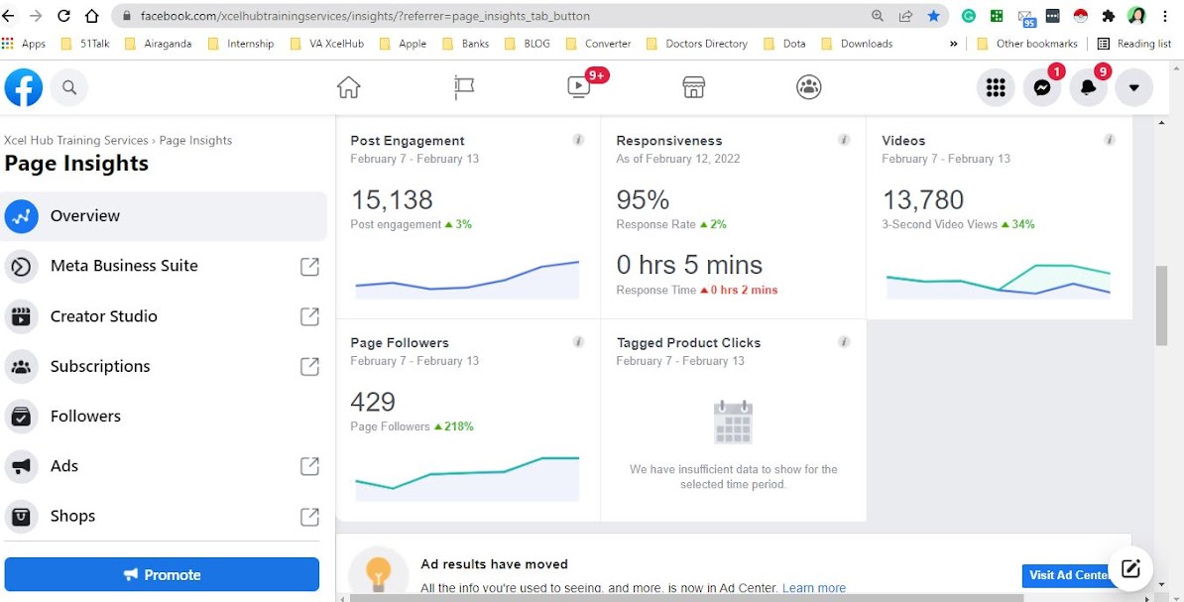The height and width of the screenshot is (602, 1184).
Task: Open the Groups icon
Action: (809, 87)
